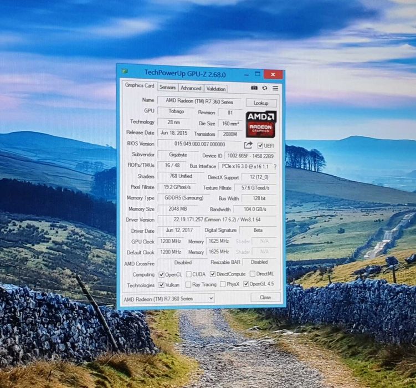Click the TechPowerUp GPU-Z 2.68.0 title text

click(185, 74)
